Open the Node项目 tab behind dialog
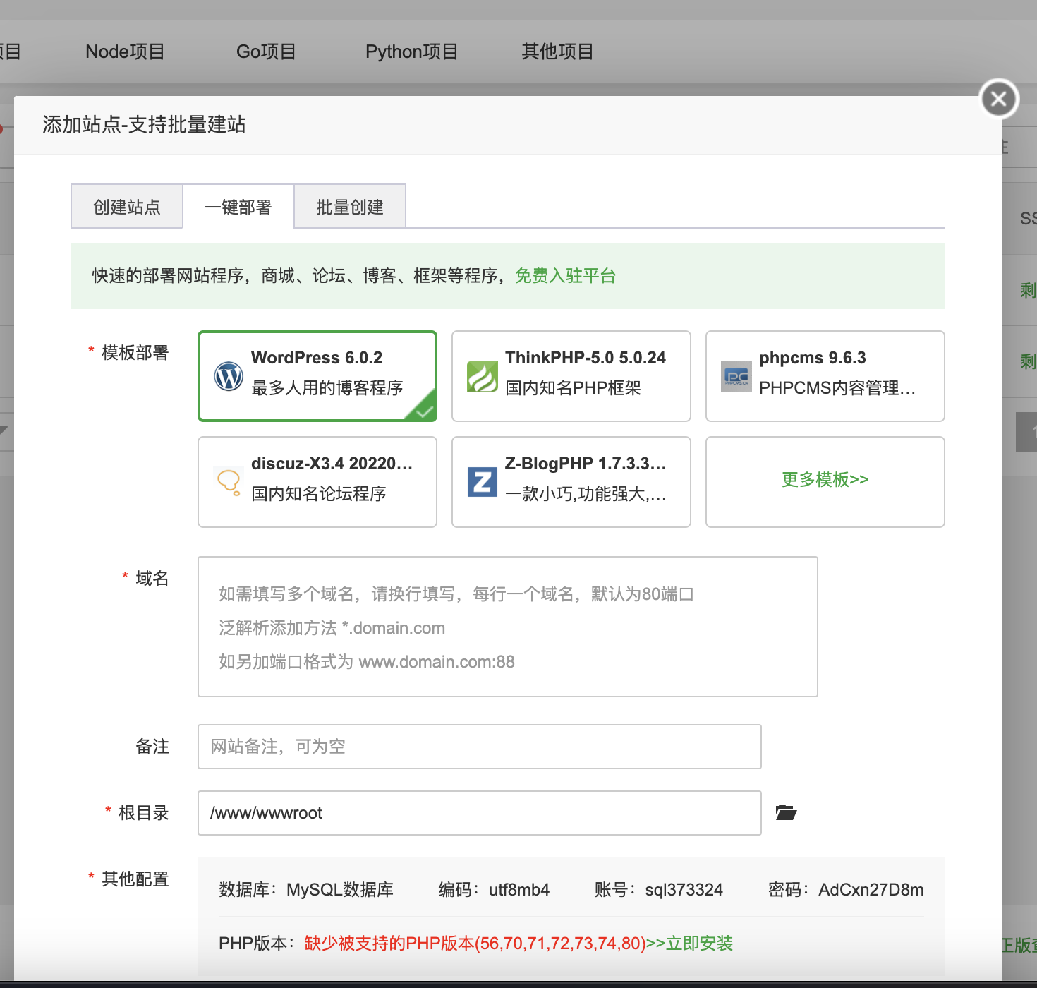 [x=125, y=52]
